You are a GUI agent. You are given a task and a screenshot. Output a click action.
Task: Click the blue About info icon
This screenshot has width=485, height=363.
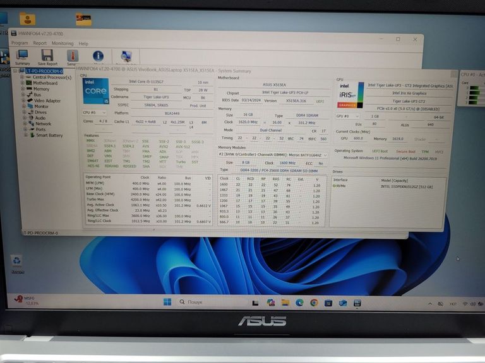click(x=98, y=57)
